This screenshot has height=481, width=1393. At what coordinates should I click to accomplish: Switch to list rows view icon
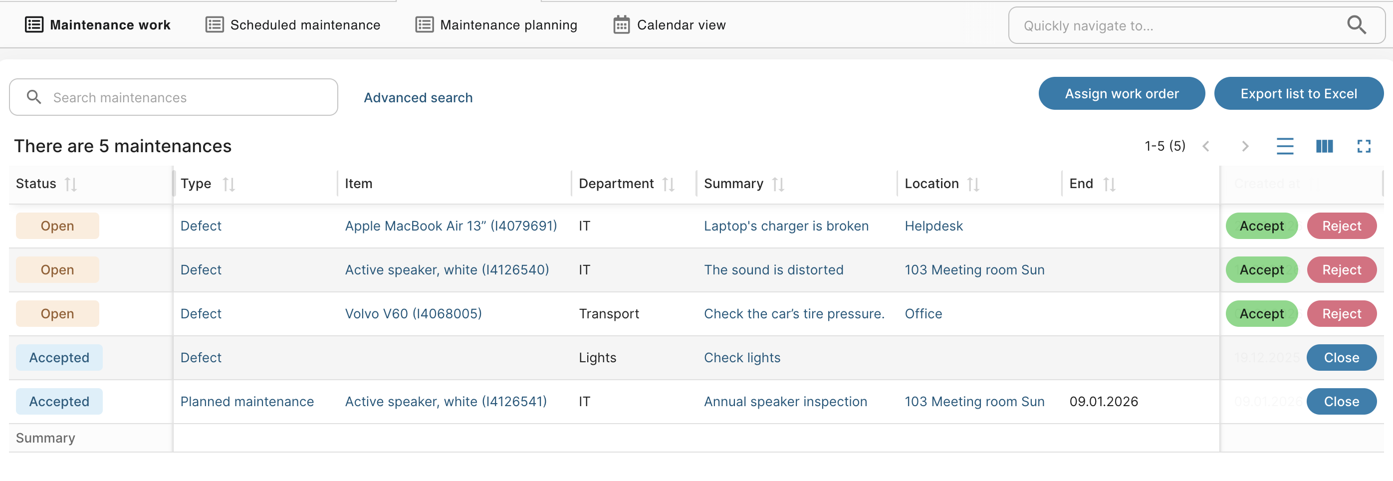pyautogui.click(x=1284, y=146)
